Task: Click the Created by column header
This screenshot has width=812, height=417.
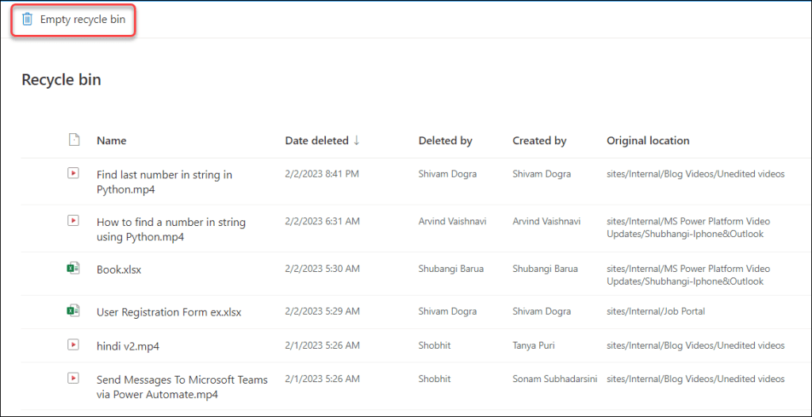Action: tap(539, 140)
